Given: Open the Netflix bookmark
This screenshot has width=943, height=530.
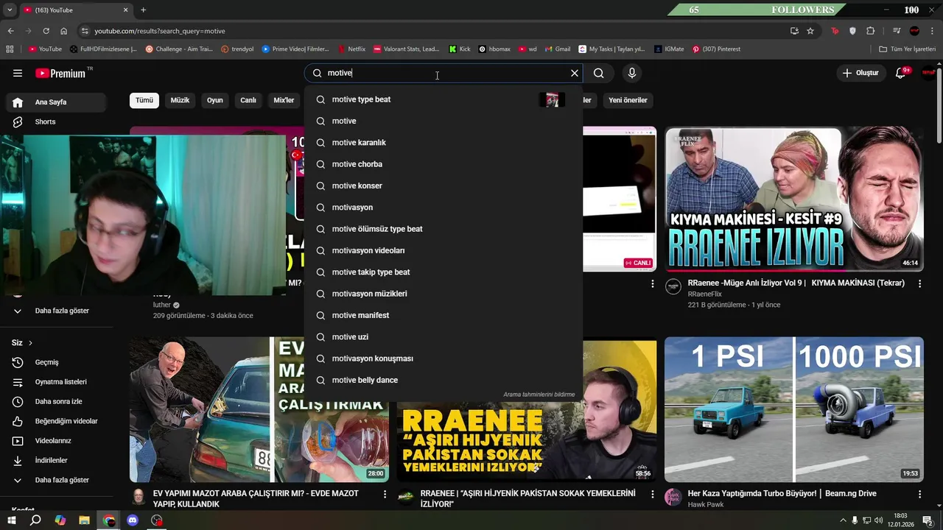Looking at the screenshot, I should tap(351, 49).
